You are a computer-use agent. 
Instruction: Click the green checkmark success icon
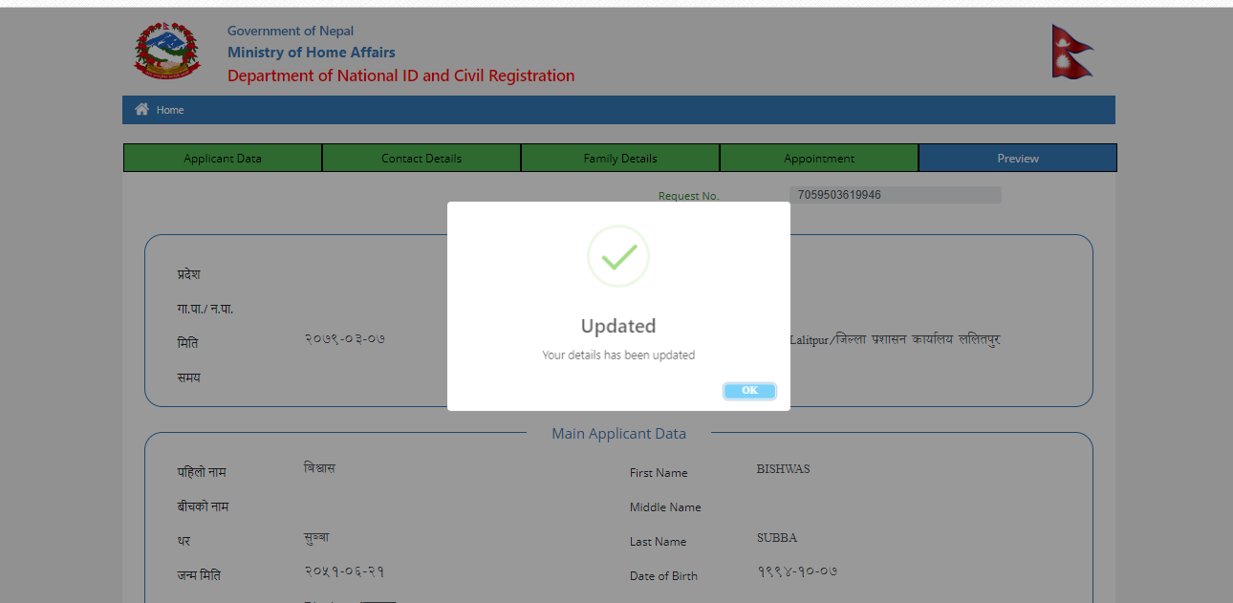click(617, 256)
